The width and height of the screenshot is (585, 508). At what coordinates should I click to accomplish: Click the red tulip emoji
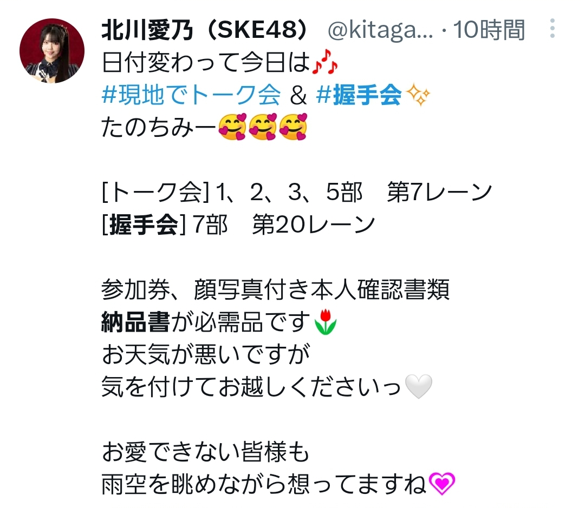(326, 322)
